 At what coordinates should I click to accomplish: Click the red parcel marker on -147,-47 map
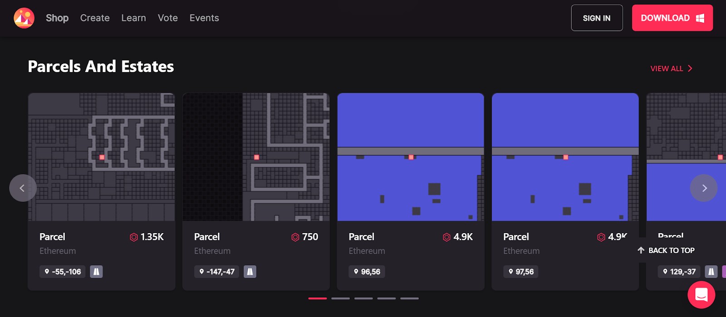256,157
